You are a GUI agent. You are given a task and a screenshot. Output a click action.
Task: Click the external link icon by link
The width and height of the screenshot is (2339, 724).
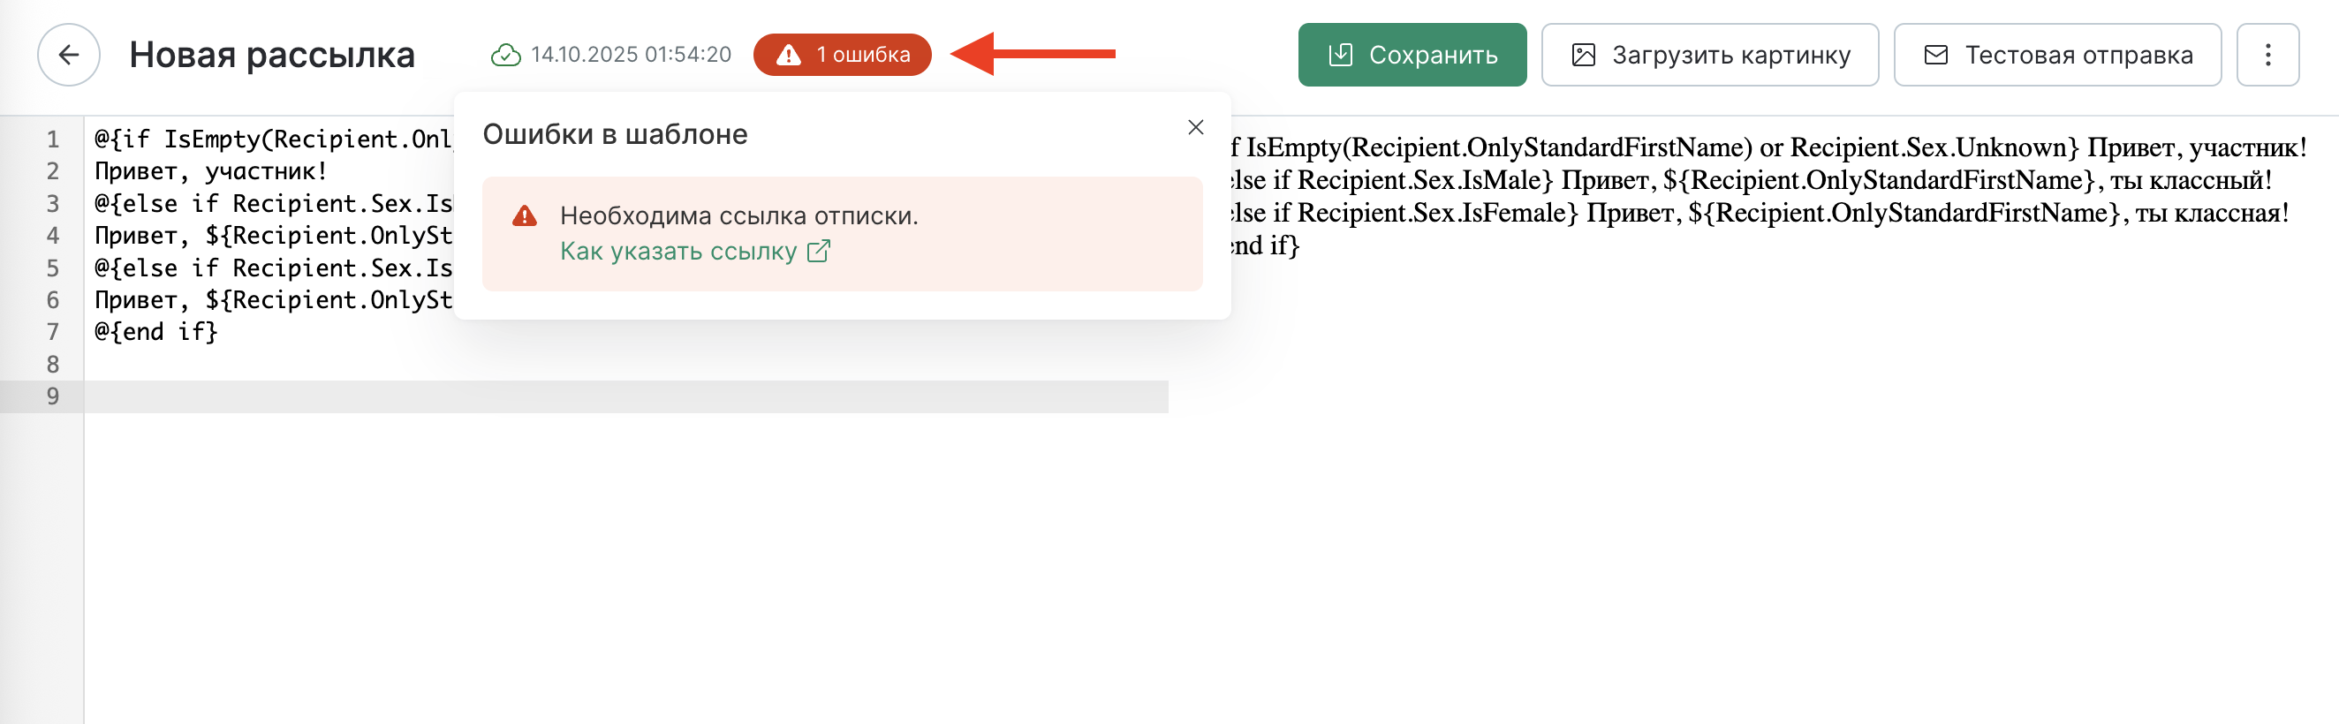[818, 252]
